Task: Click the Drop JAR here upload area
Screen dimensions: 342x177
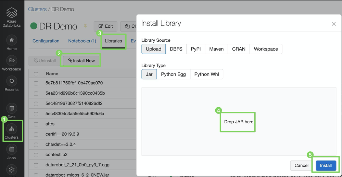Action: tap(239, 122)
